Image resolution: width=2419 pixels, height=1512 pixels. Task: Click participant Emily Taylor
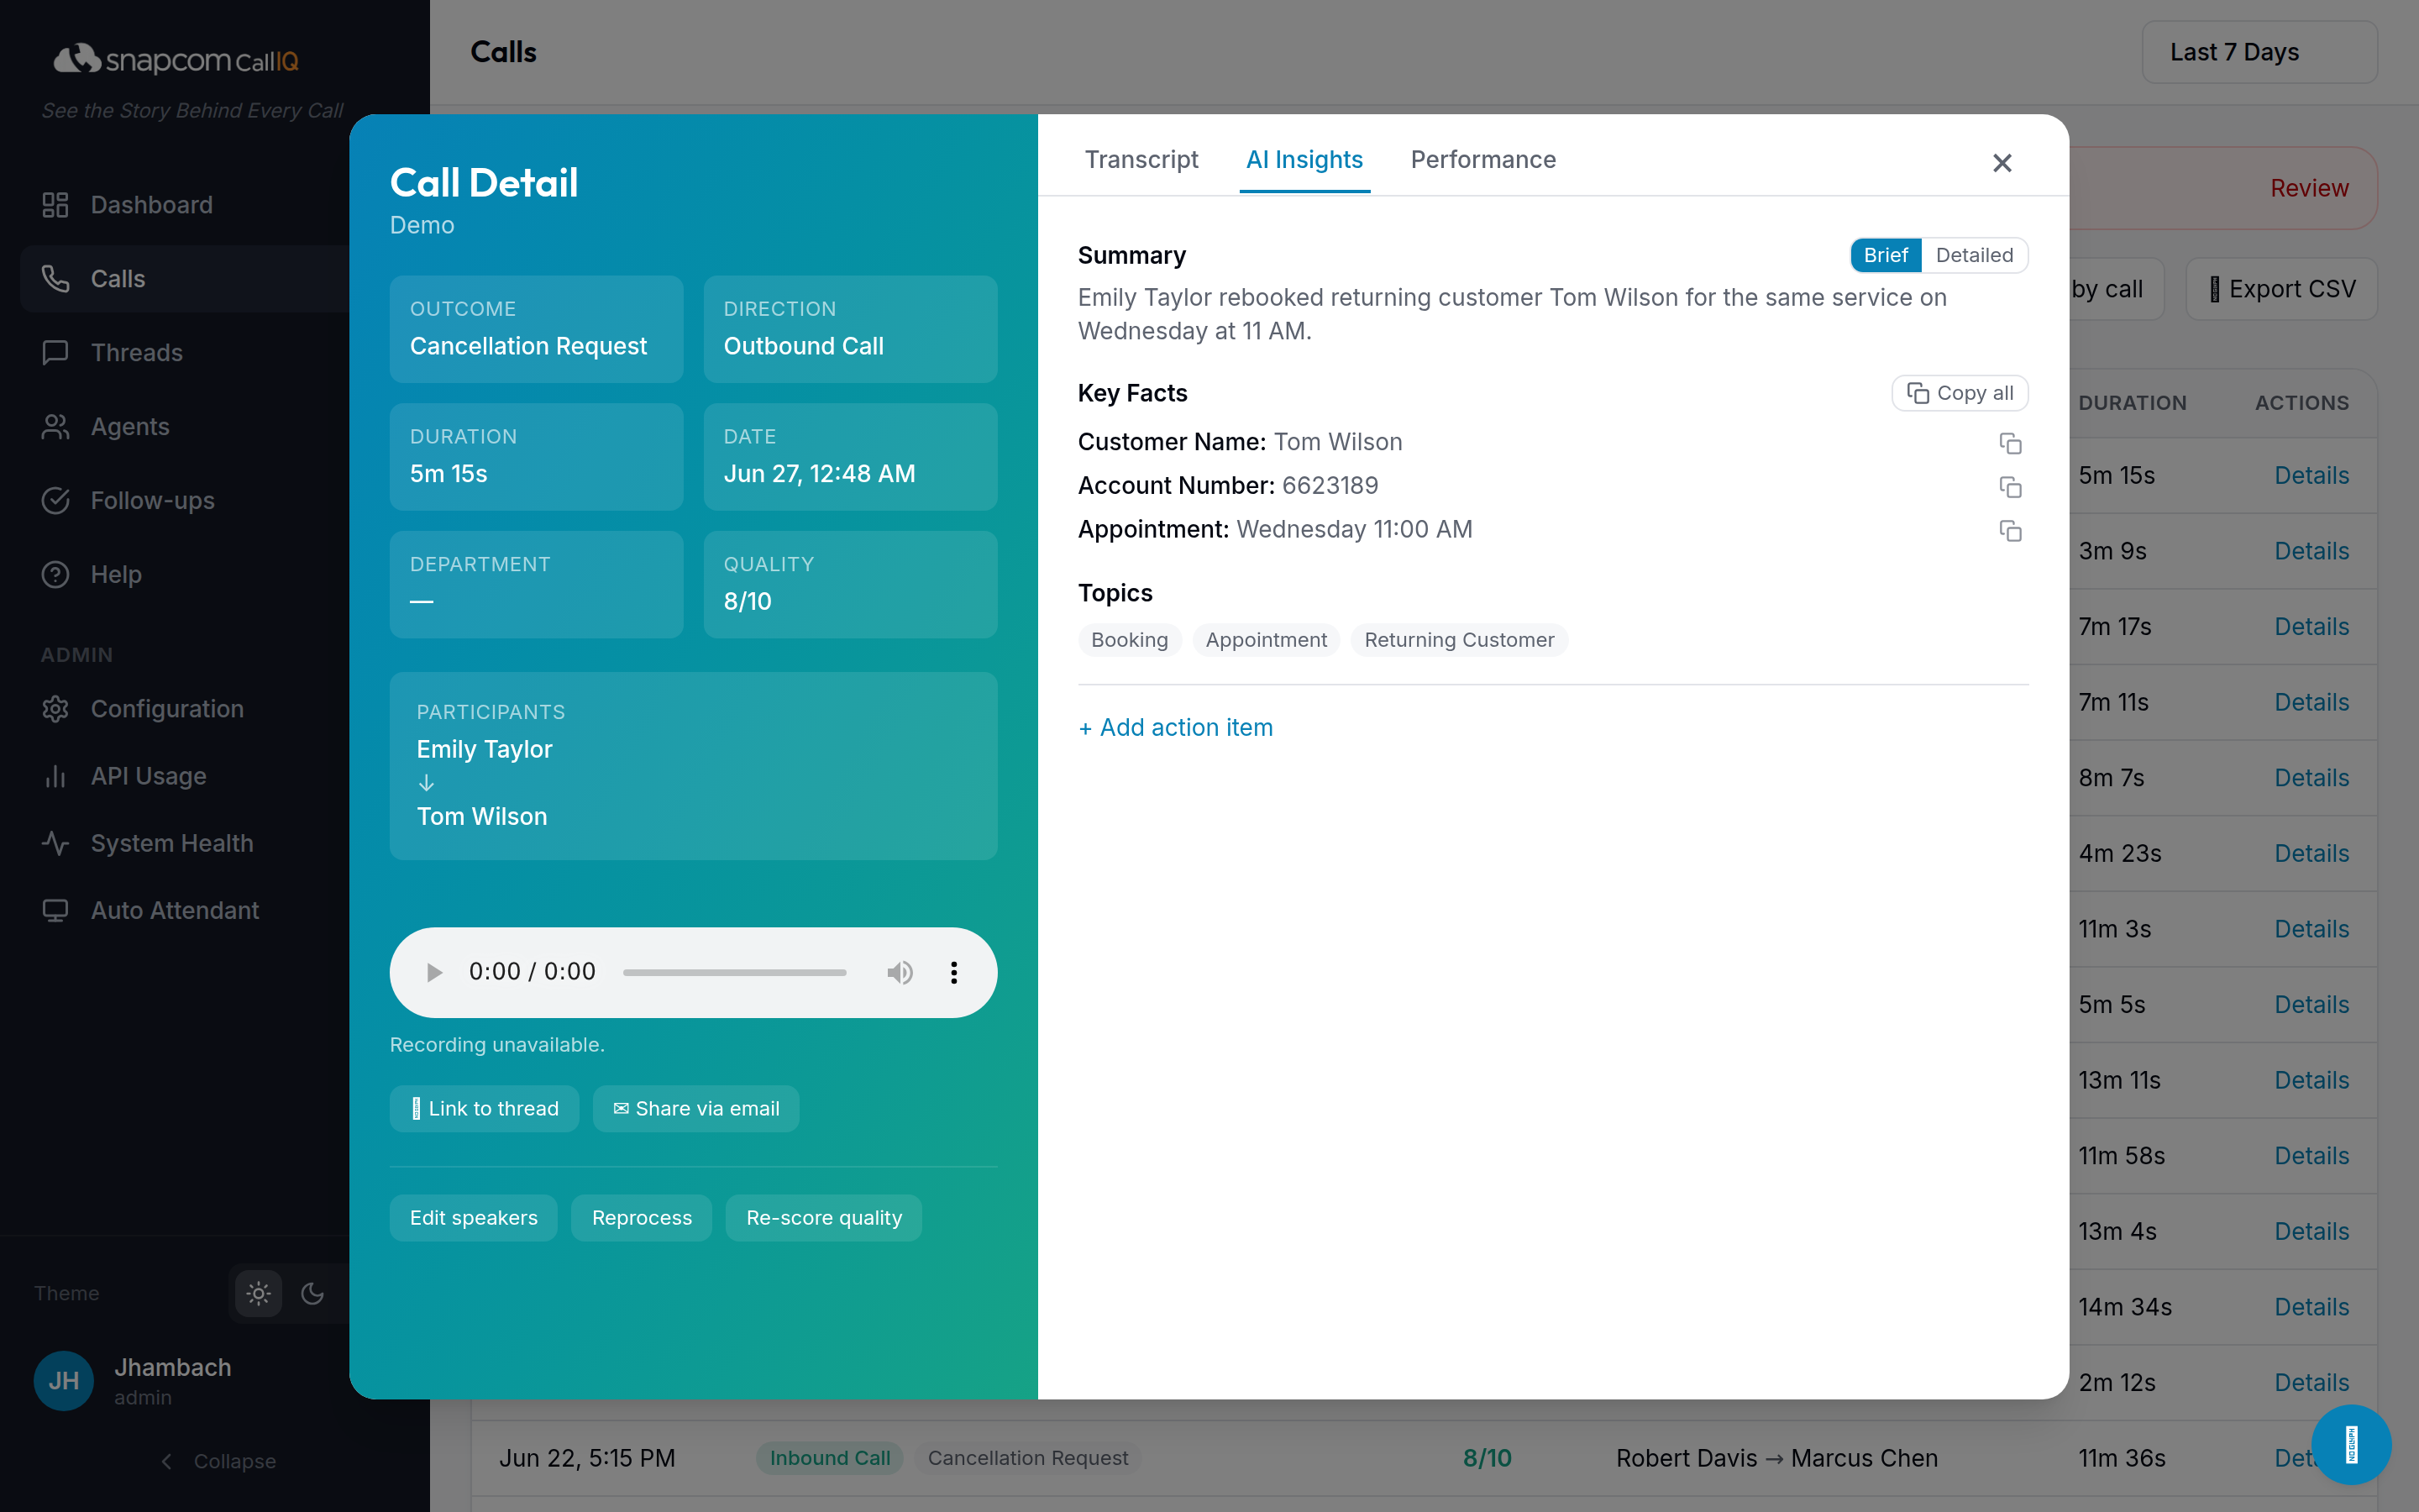coord(484,749)
